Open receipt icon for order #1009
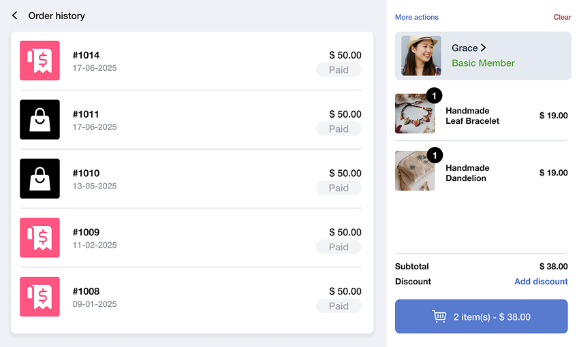 coord(40,237)
